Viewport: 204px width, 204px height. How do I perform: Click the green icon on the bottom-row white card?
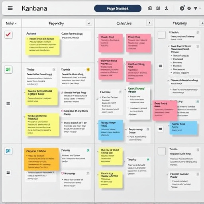click(88, 150)
